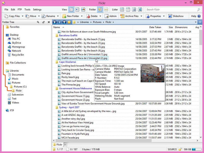204x153 pixels.
Task: Click dual display arrow at path end
Action: click(200, 22)
